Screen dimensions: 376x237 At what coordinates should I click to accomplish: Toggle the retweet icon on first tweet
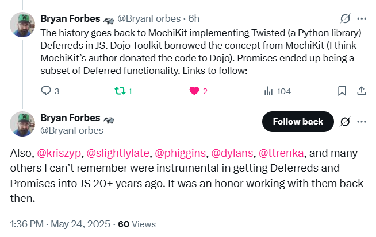coord(120,91)
